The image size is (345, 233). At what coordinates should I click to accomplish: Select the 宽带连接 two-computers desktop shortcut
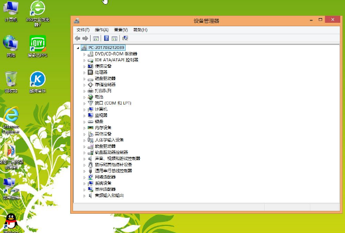pos(11,189)
